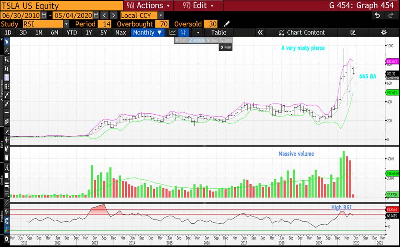Choose the dollar change measure tool

[x=6, y=69]
